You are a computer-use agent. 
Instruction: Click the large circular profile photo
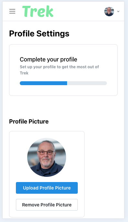click(47, 157)
